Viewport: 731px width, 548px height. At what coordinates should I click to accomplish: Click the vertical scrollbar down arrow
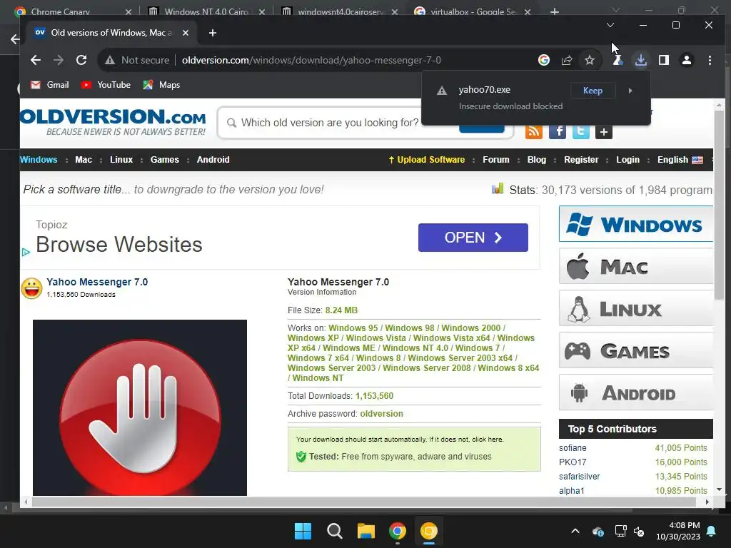719,489
